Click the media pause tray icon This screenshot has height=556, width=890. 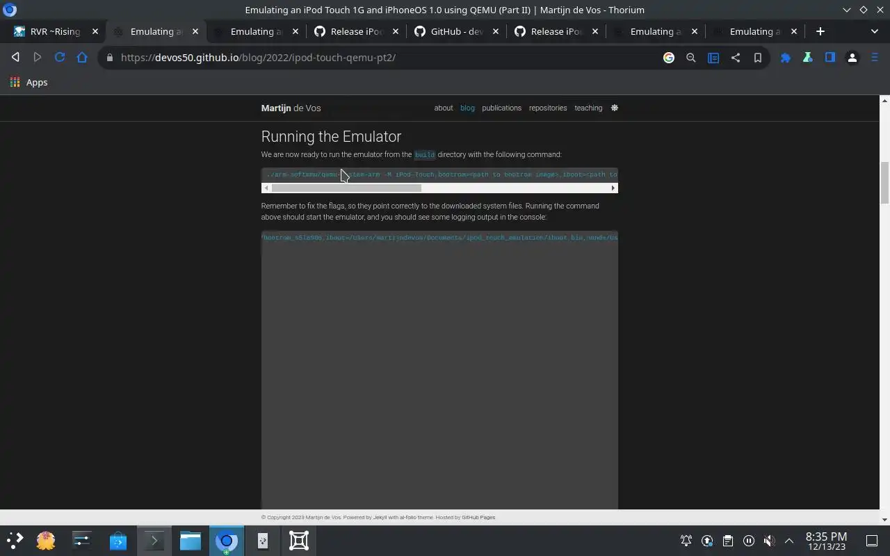point(749,541)
